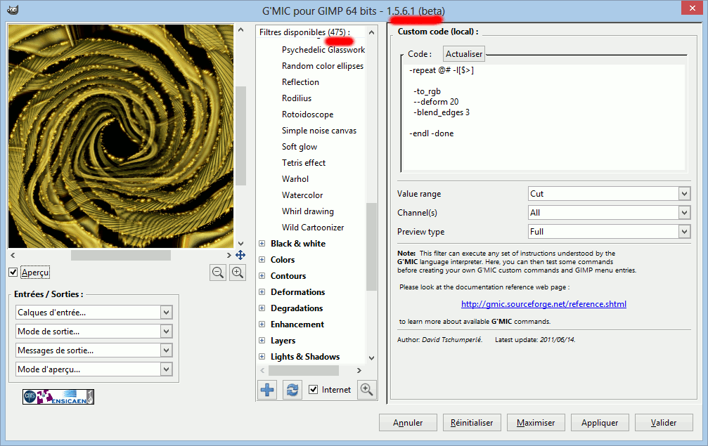The image size is (708, 446).
Task: Open the Value range dropdown
Action: pos(609,193)
